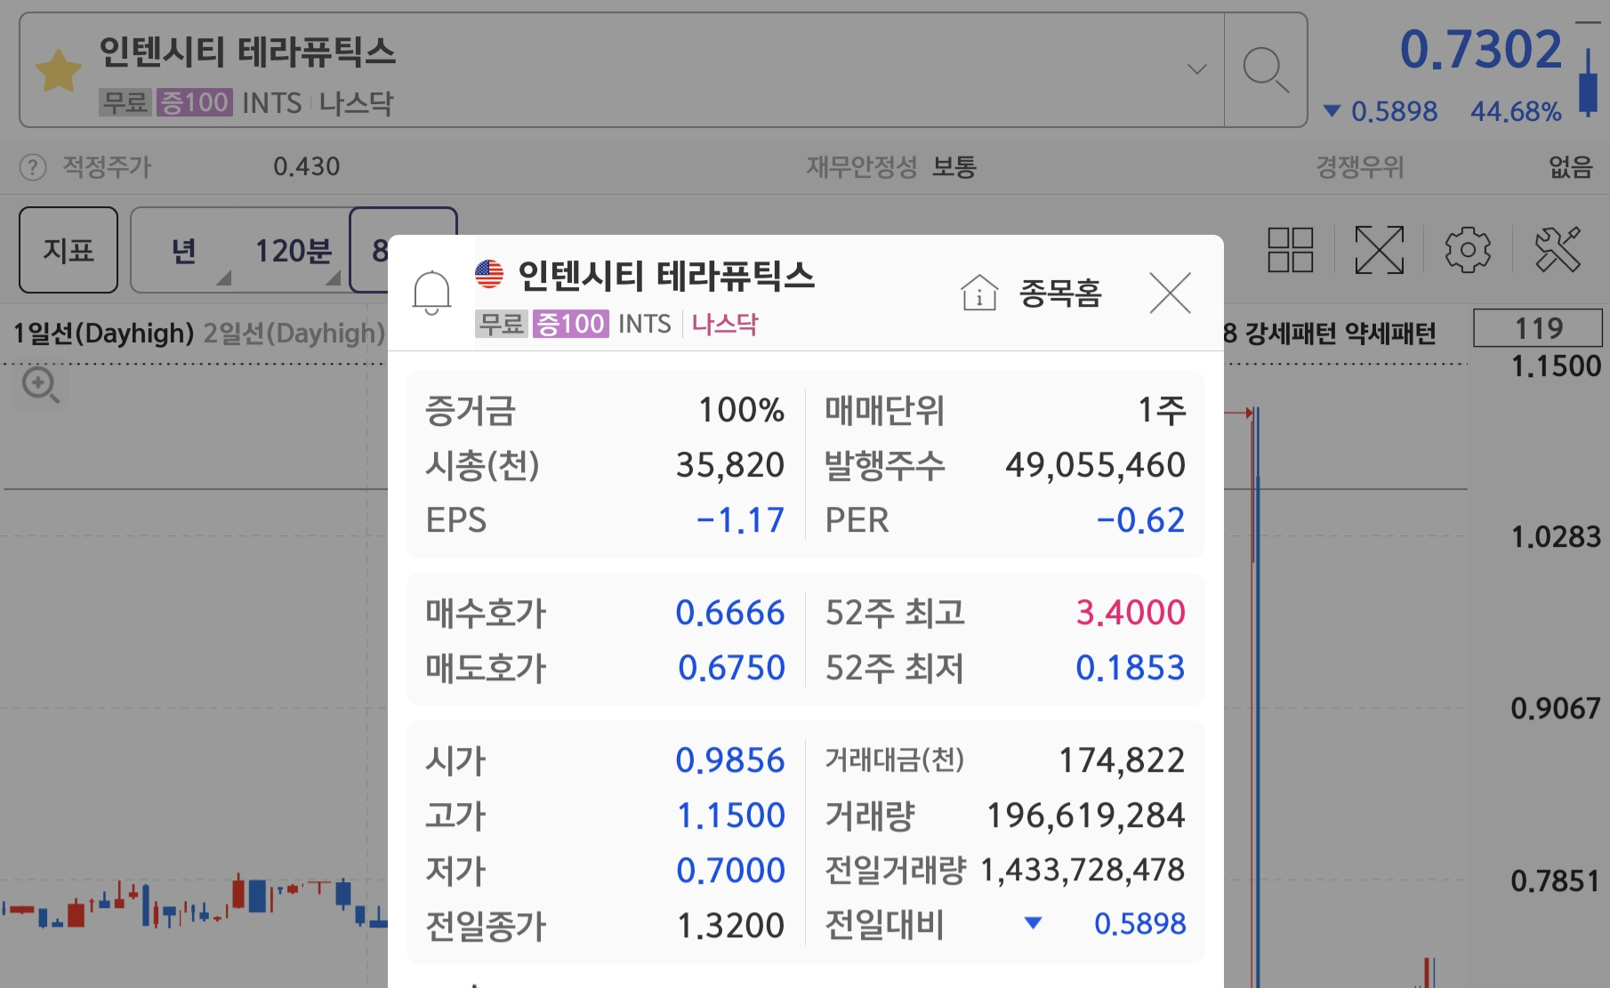
Task: Expand chart to fullscreen icon
Action: click(1379, 250)
